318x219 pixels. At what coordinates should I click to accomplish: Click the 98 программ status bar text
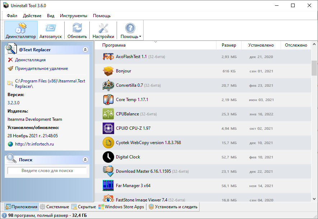pos(47,215)
